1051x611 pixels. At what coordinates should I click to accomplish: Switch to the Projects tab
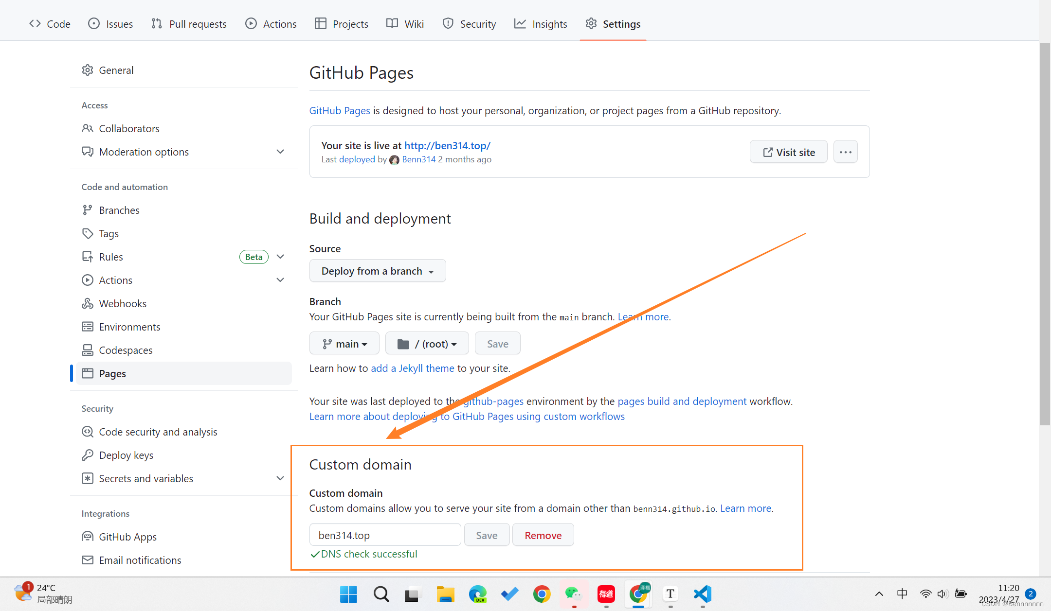tap(342, 24)
